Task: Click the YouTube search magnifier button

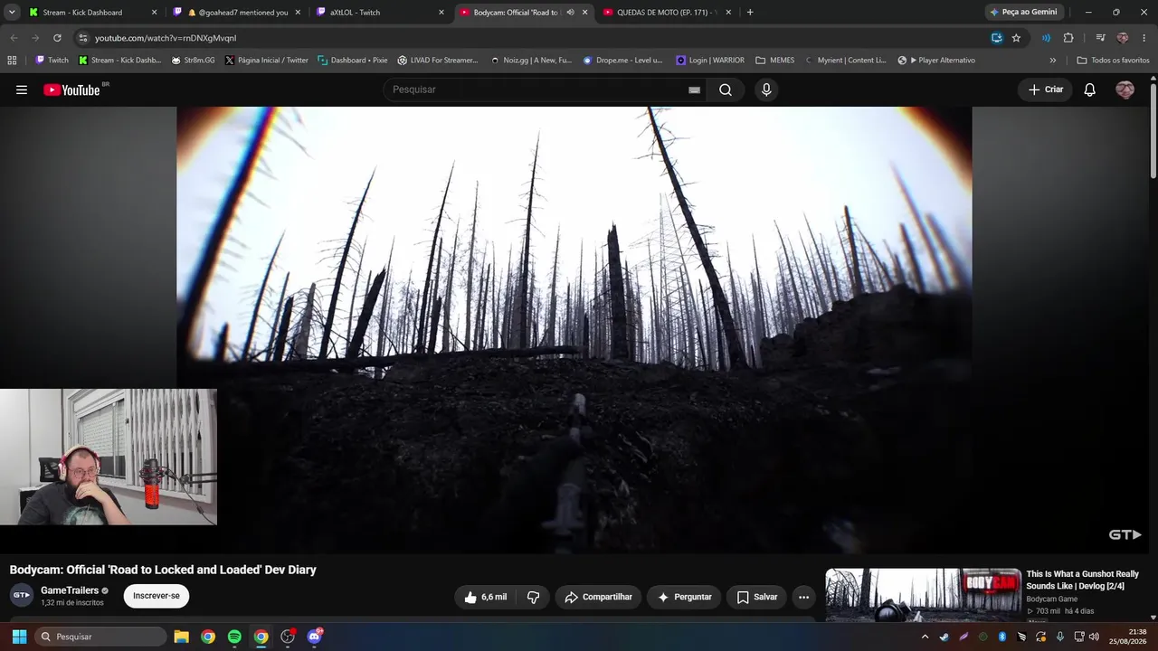Action: point(726,90)
